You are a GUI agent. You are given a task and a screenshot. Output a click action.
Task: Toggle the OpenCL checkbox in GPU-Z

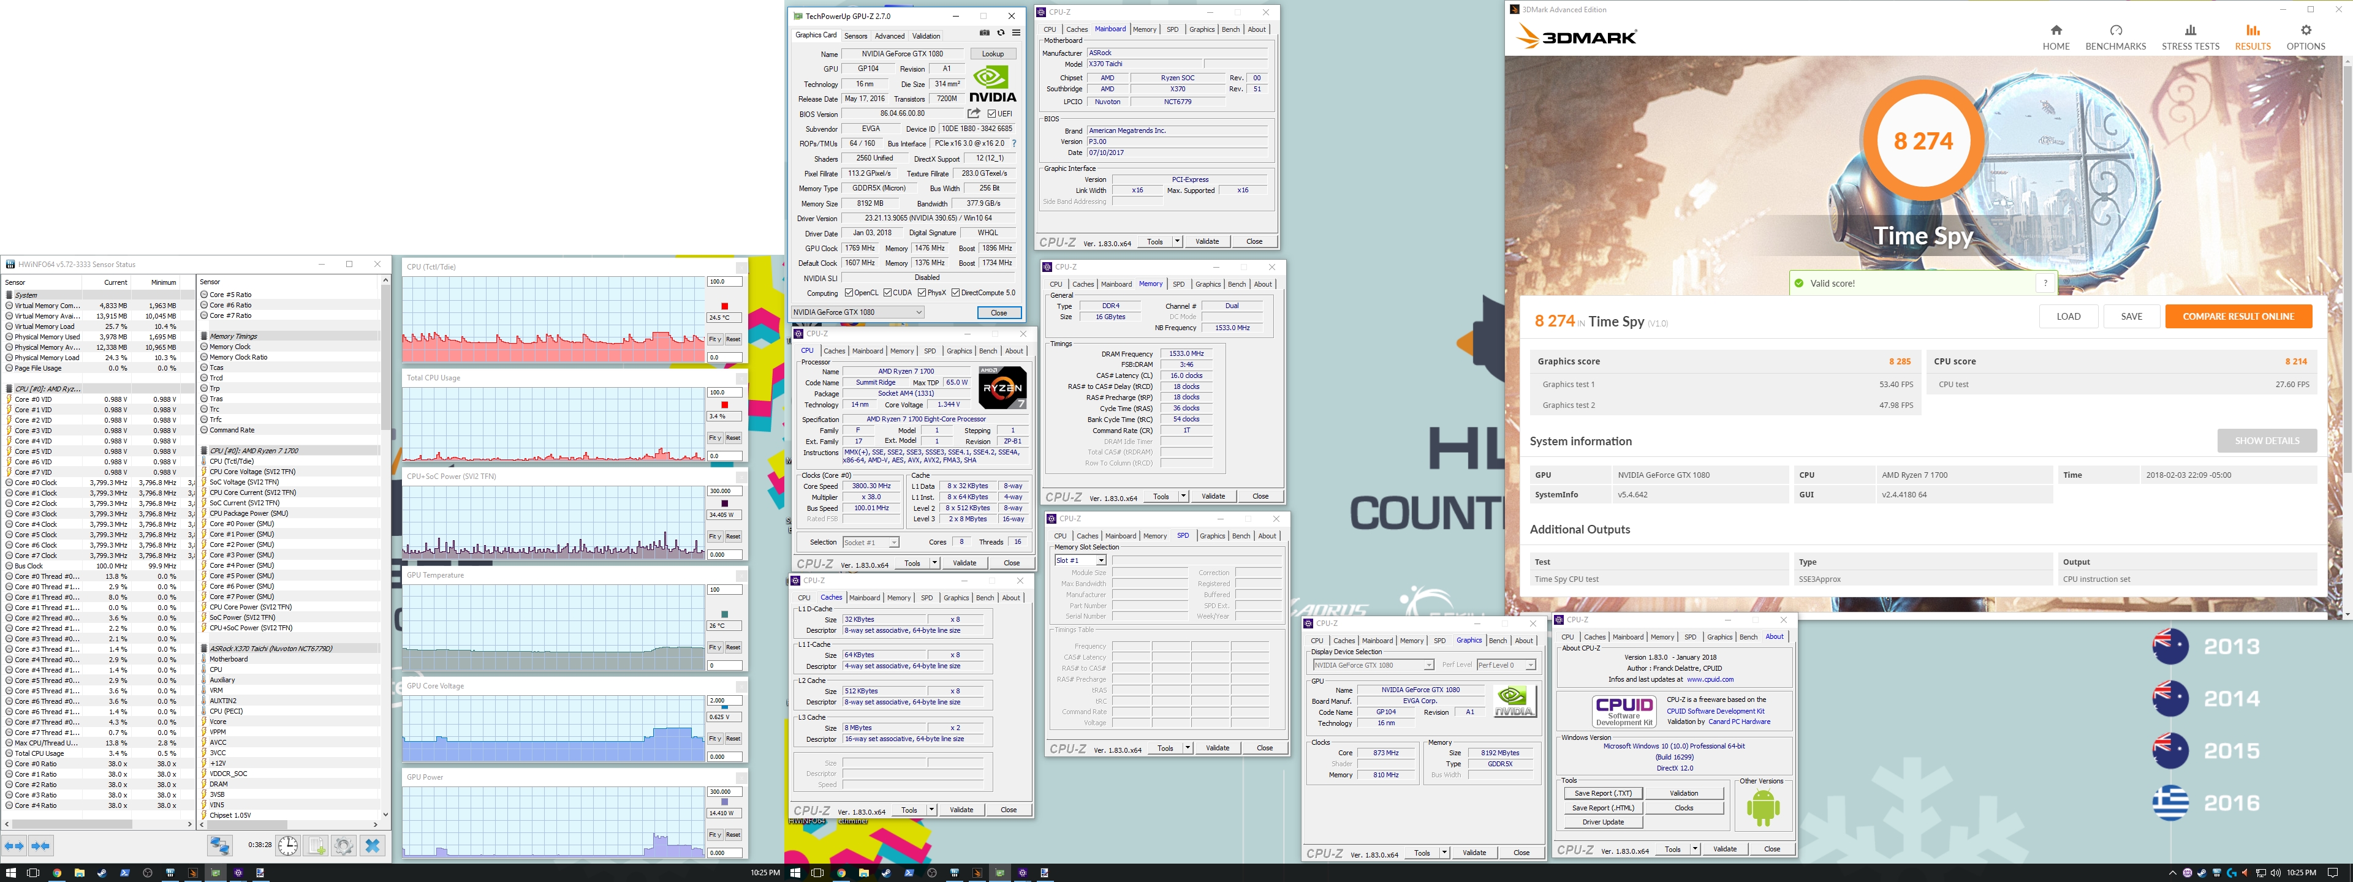coord(849,293)
